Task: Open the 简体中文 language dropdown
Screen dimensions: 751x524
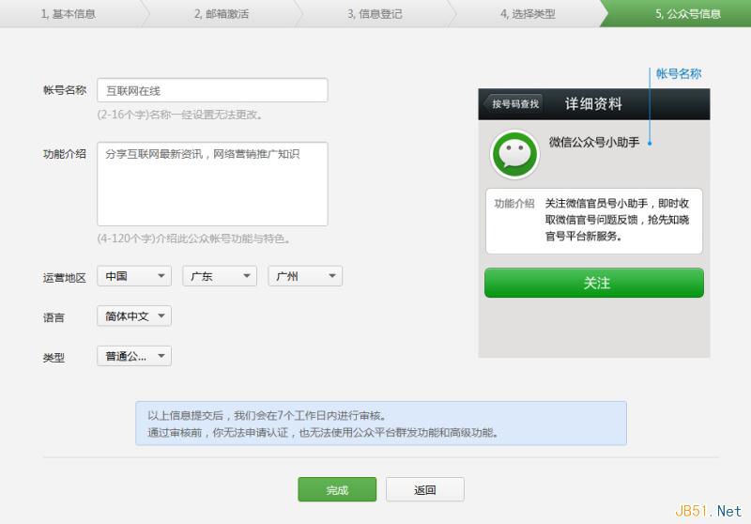Action: (x=133, y=316)
